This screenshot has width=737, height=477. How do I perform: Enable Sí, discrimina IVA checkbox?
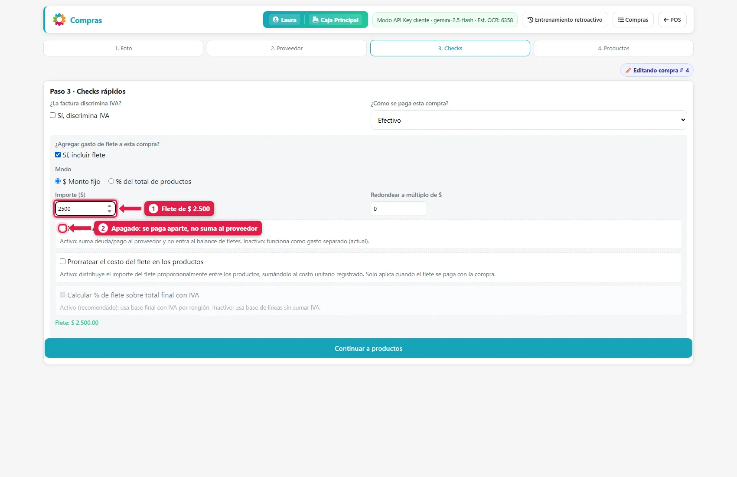tap(52, 115)
